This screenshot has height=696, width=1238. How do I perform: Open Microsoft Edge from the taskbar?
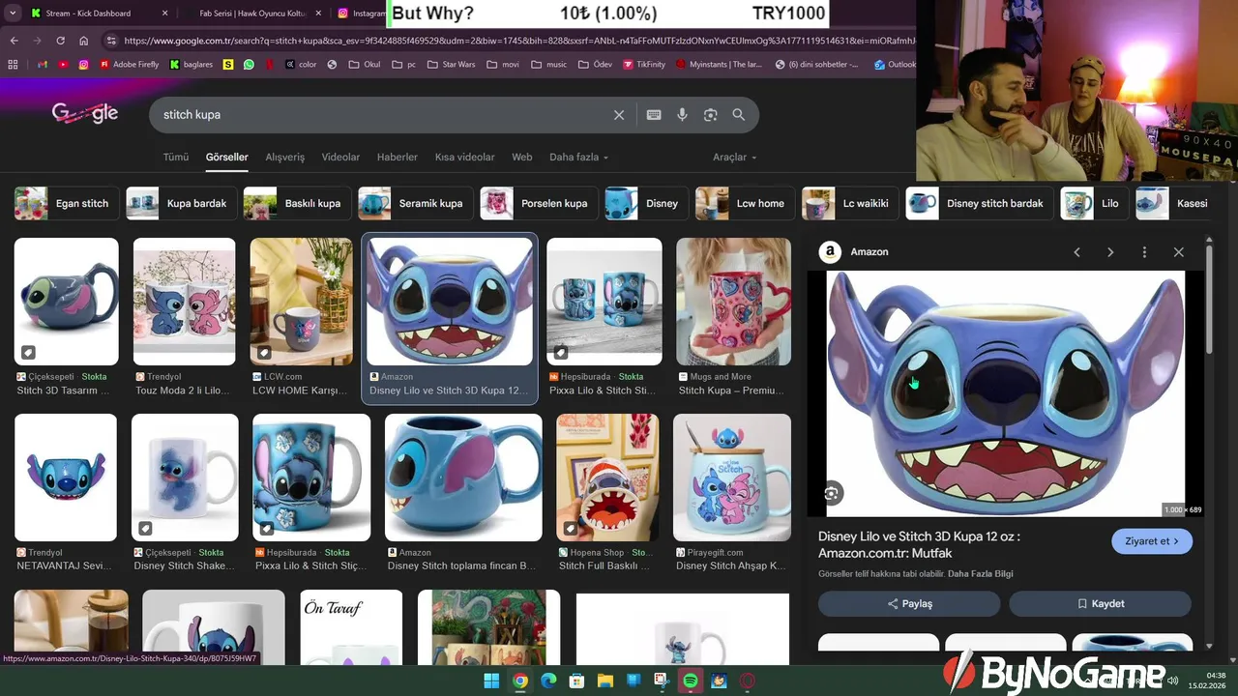[548, 681]
